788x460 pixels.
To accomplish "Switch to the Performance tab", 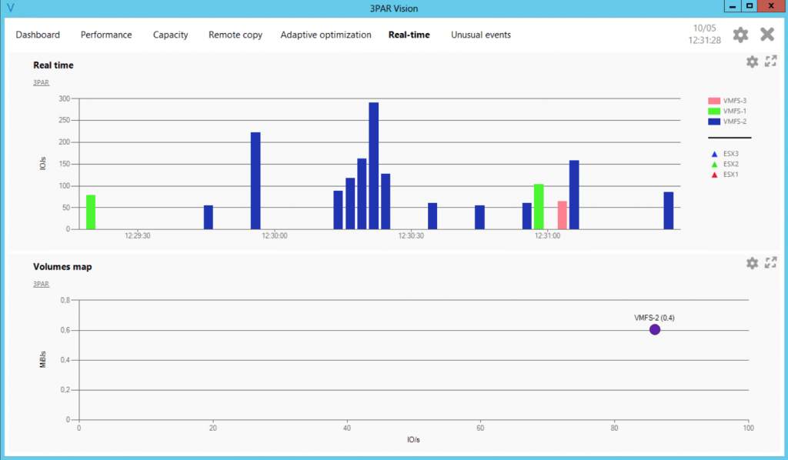I will point(106,35).
